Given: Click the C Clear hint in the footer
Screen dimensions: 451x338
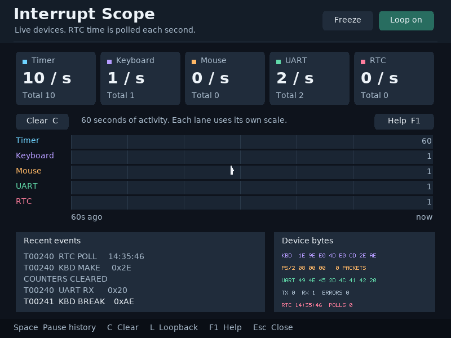Looking at the screenshot, I should 123,328.
